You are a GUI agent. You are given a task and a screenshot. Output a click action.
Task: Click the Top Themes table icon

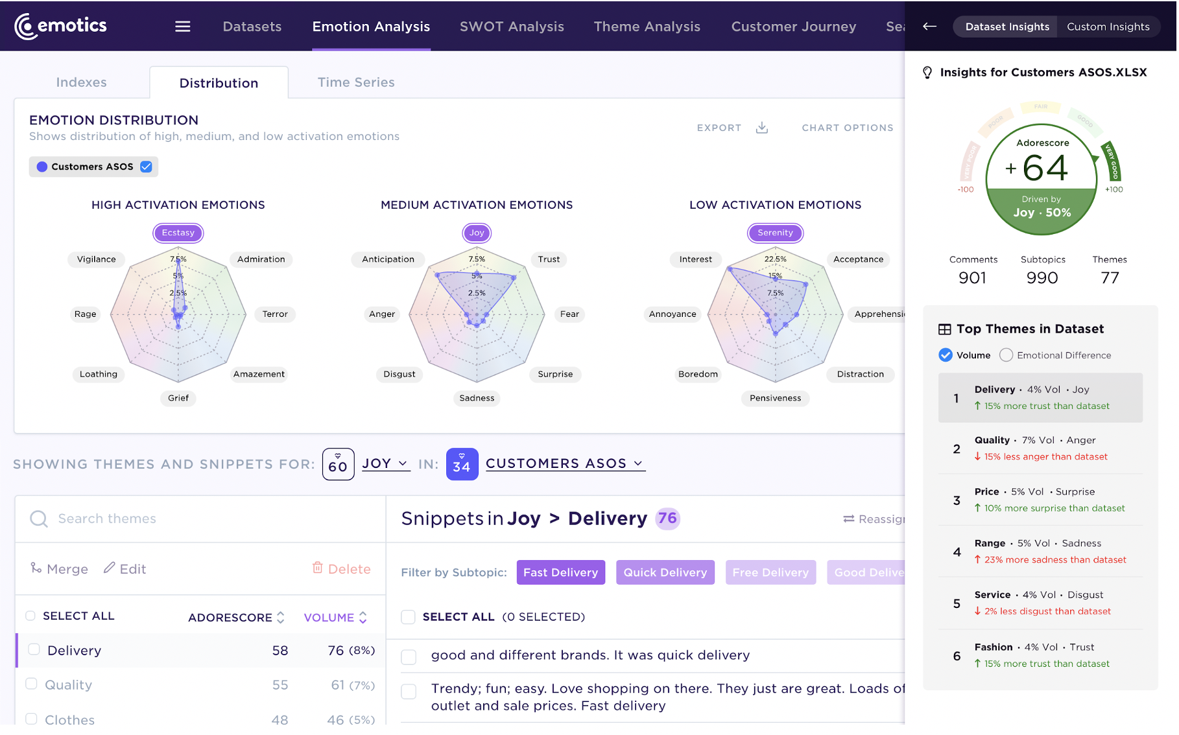pyautogui.click(x=945, y=329)
